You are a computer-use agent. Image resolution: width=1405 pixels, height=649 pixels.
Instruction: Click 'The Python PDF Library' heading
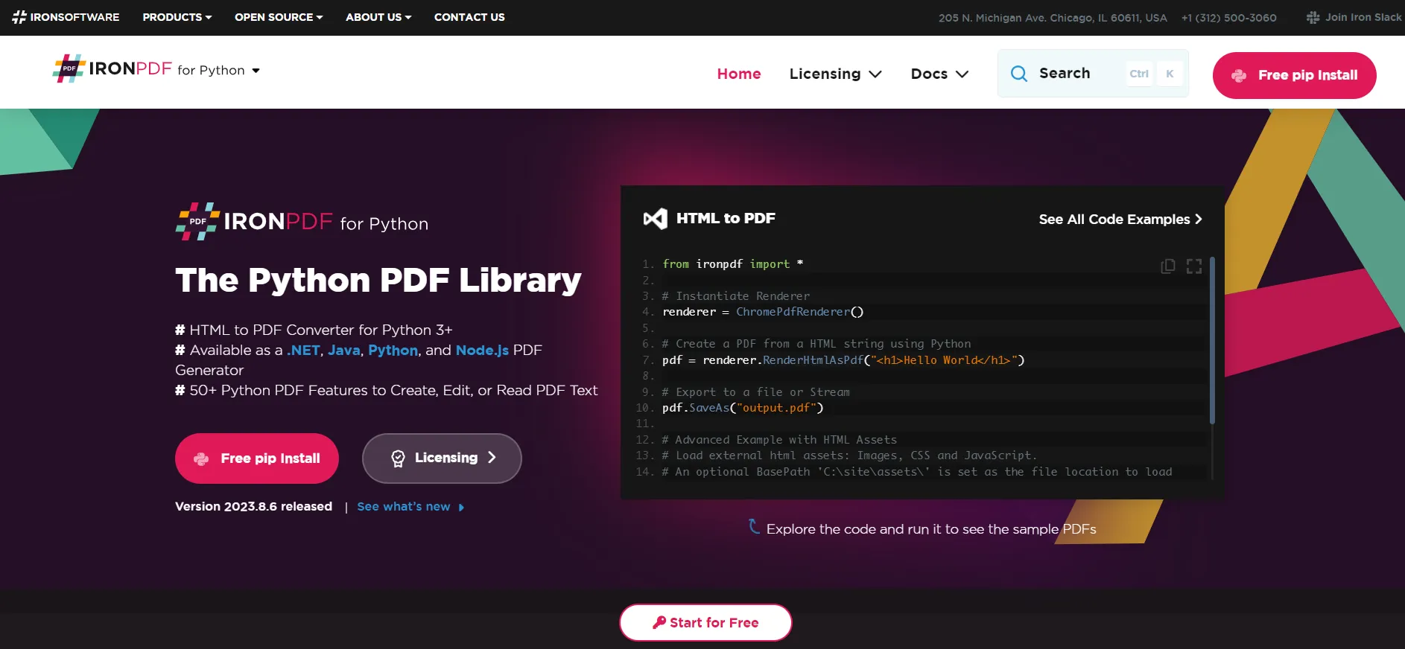click(x=378, y=281)
